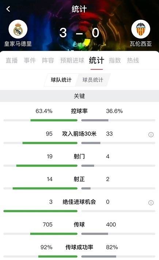
Task: Select the 指数 tab
Action: [x=115, y=60]
